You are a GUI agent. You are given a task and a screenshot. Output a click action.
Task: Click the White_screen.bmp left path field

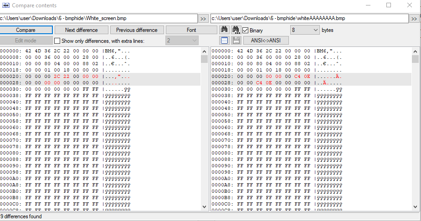click(x=98, y=18)
